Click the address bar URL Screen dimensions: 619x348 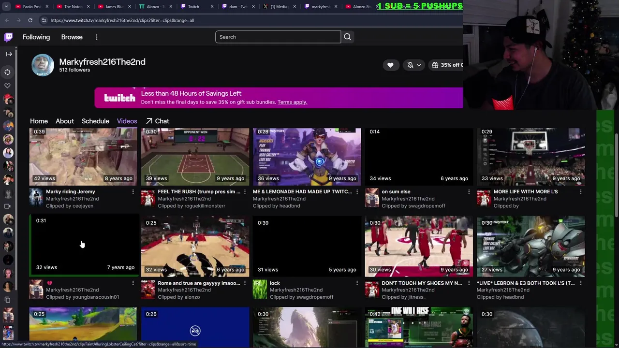pyautogui.click(x=122, y=20)
